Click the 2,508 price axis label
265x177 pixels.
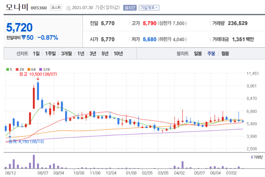click(252, 149)
